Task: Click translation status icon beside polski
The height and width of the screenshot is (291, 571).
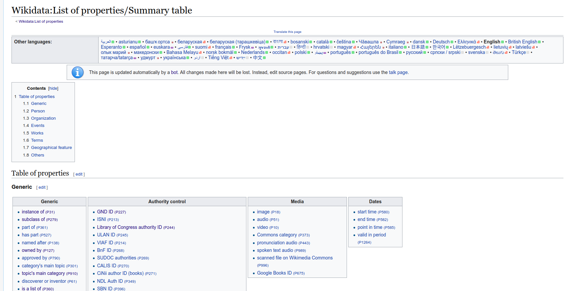Action: (308, 53)
